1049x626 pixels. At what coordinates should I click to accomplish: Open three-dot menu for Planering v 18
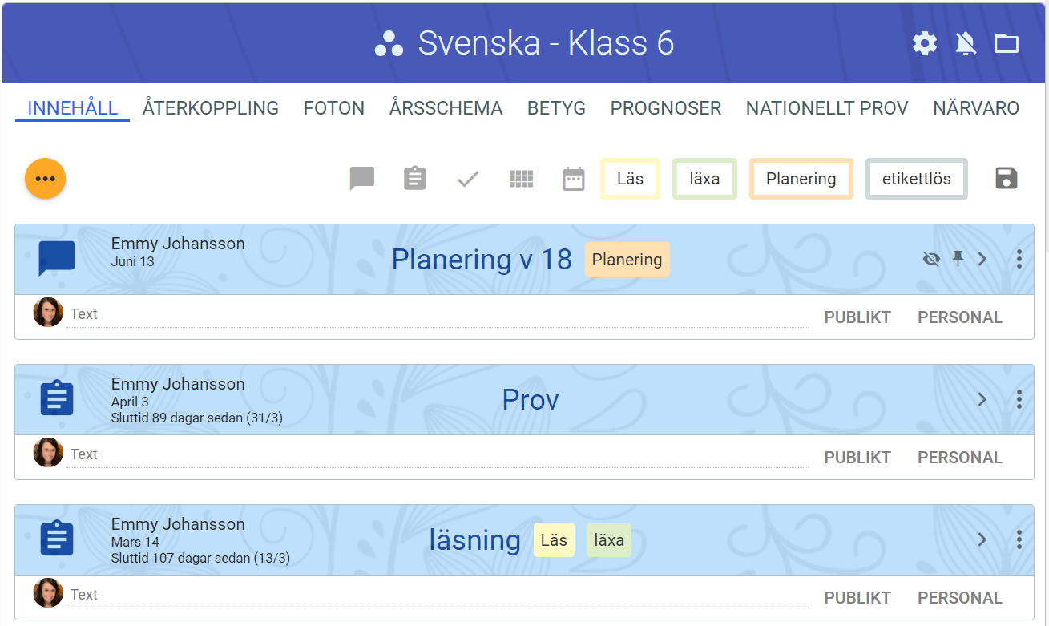tap(1019, 259)
